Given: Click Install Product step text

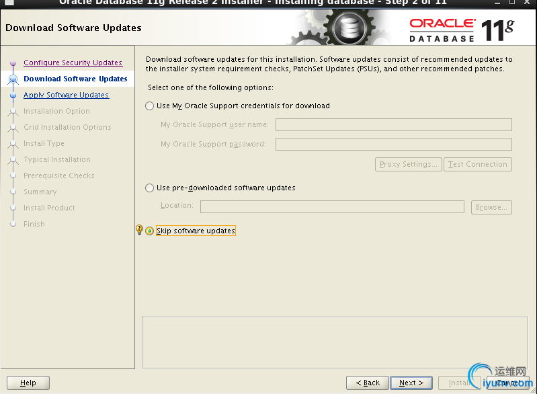Looking at the screenshot, I should coord(49,208).
